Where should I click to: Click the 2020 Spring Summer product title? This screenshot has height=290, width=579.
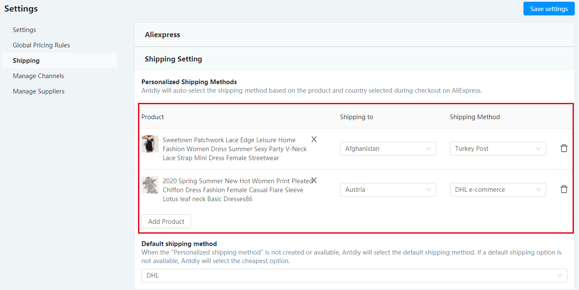(238, 190)
